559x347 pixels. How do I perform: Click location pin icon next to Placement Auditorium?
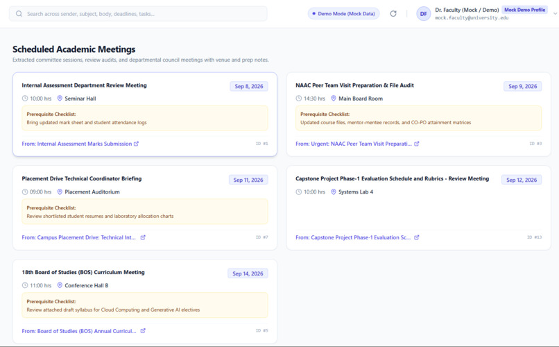60,192
